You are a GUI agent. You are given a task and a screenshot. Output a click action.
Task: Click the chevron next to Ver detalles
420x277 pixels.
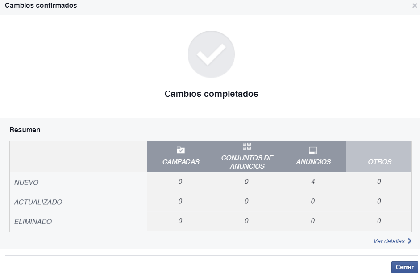click(x=409, y=241)
